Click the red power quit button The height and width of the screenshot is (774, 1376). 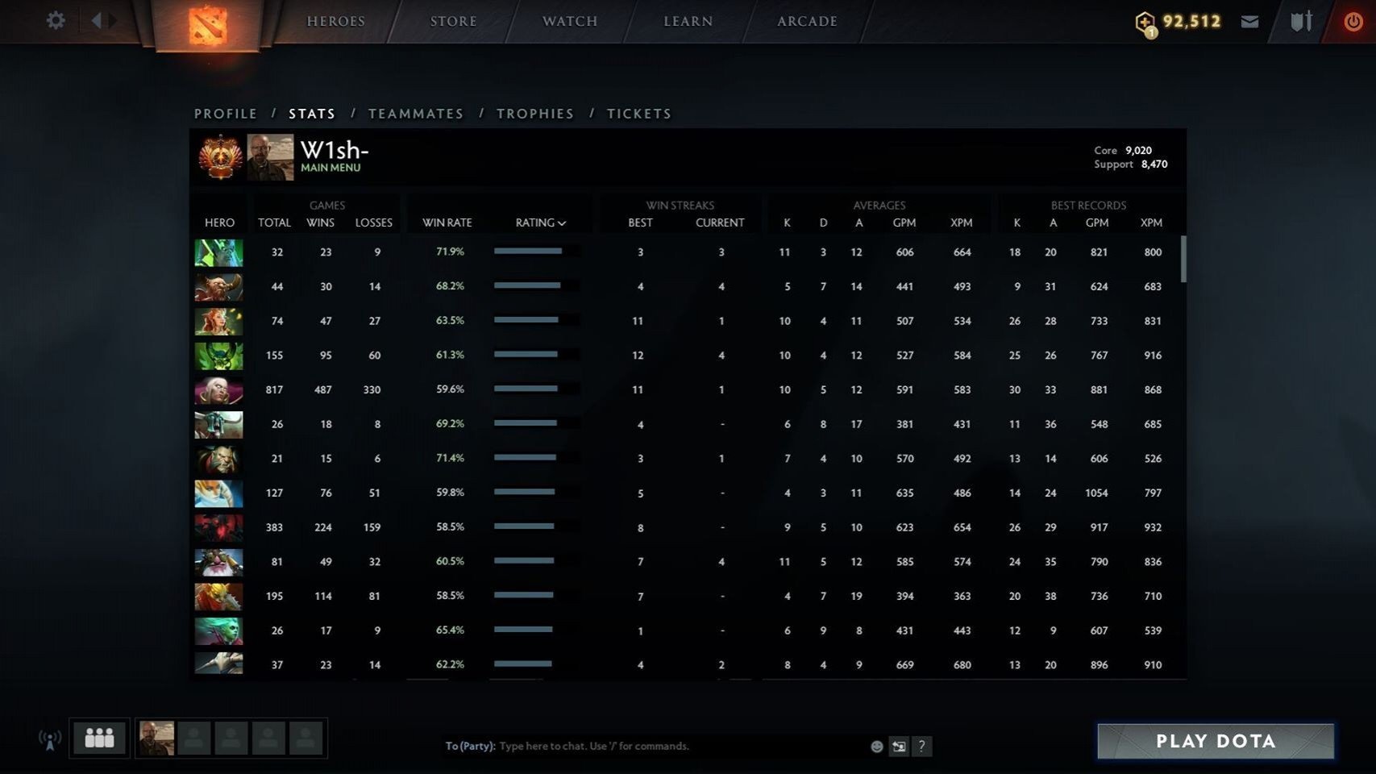click(x=1353, y=22)
